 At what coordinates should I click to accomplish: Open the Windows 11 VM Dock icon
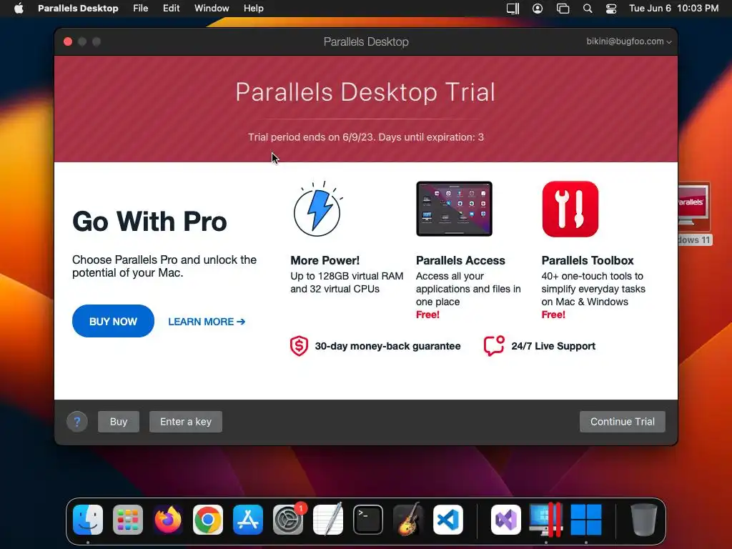point(586,520)
